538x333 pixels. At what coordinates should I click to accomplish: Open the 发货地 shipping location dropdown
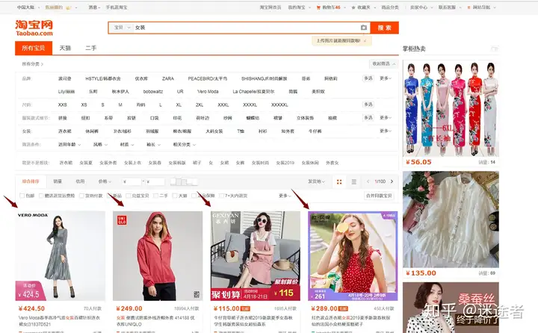pyautogui.click(x=316, y=181)
